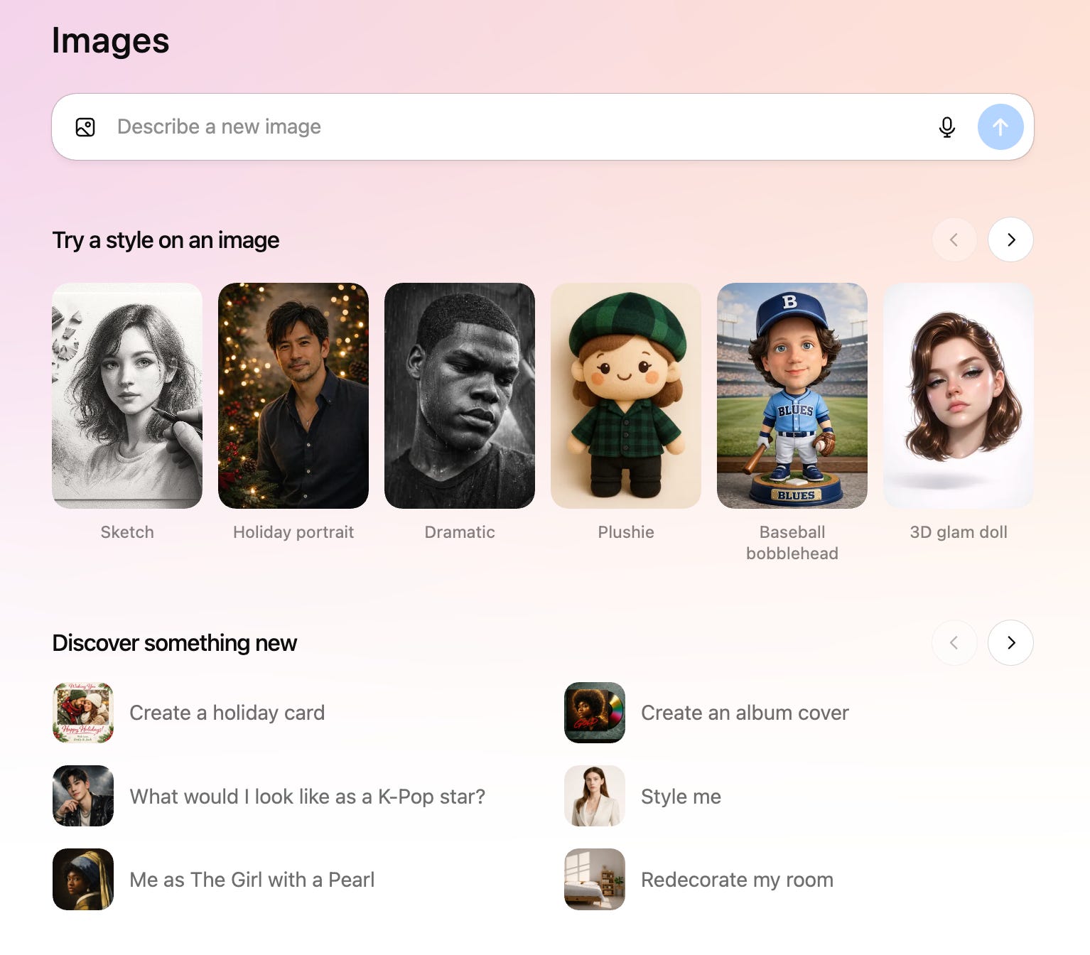Click the Style me portrait thumbnail
This screenshot has width=1090, height=955.
[594, 796]
